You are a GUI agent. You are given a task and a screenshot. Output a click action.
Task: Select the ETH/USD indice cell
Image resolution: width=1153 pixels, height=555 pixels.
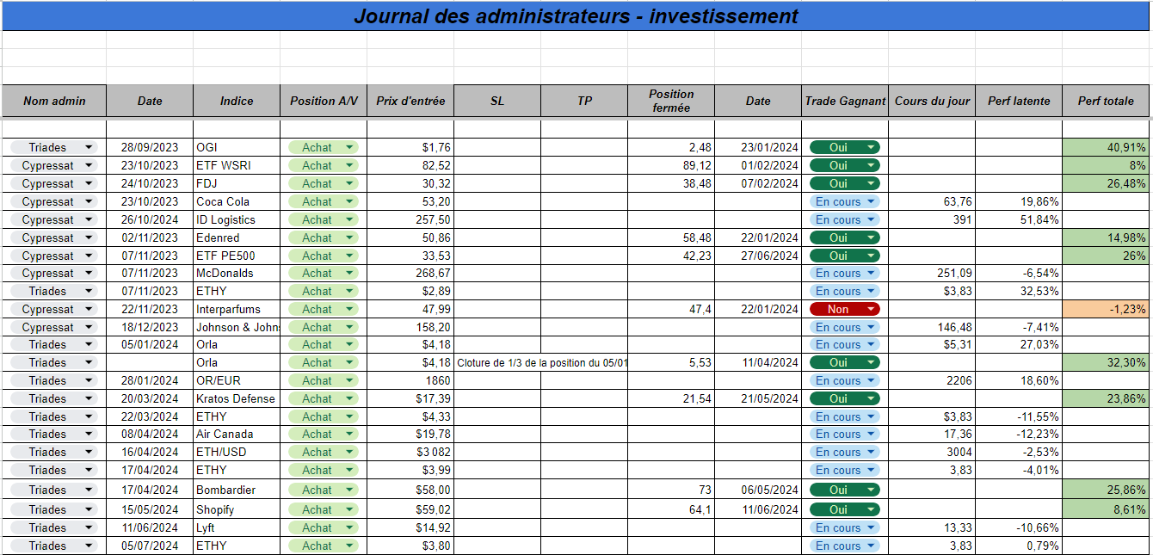(237, 452)
